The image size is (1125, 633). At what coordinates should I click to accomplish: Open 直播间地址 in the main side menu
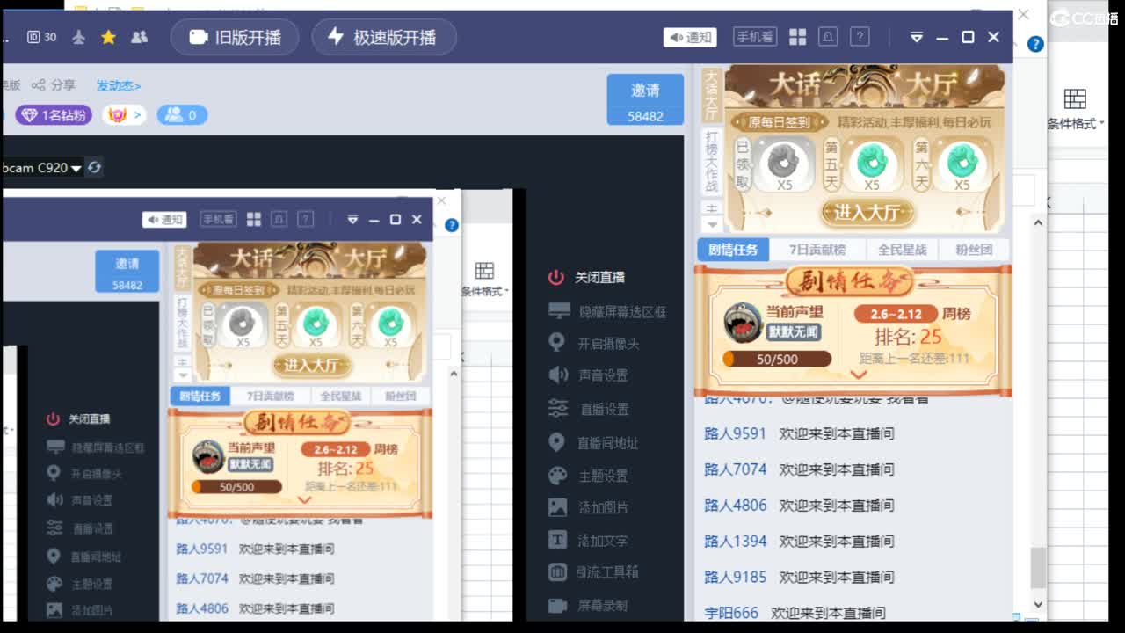593,443
